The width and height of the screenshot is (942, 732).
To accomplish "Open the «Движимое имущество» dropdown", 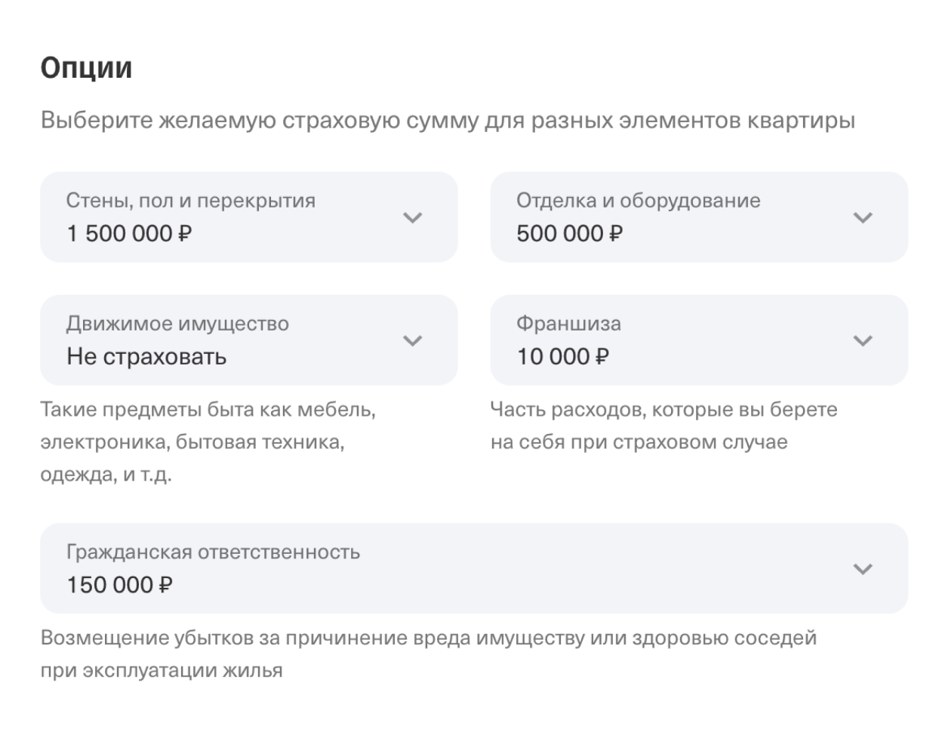I will coord(249,340).
